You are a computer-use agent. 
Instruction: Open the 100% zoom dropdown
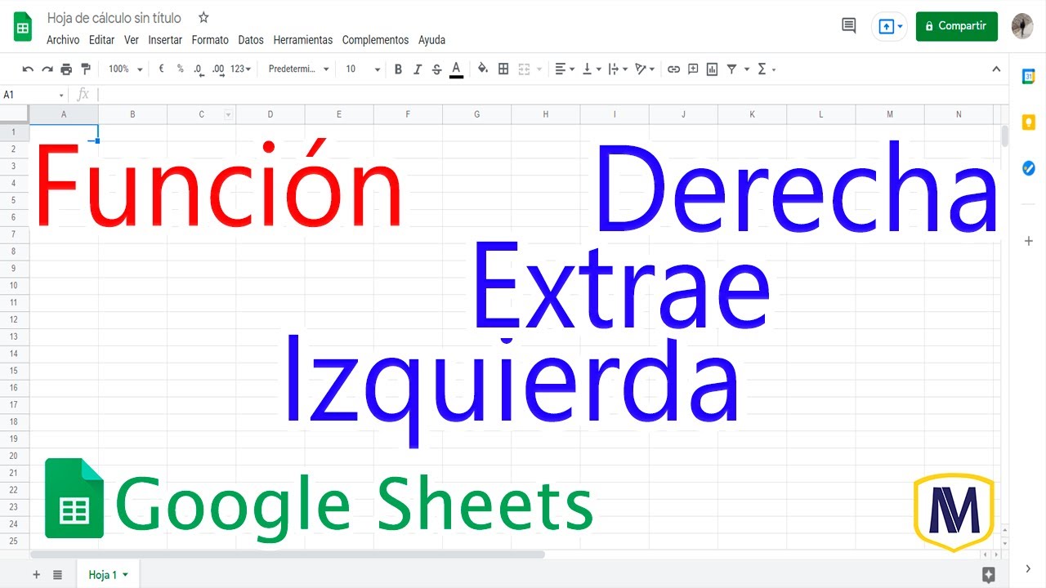pos(125,69)
